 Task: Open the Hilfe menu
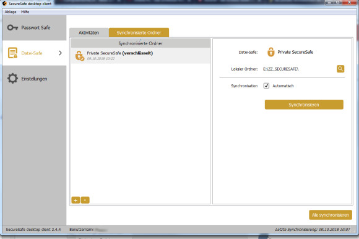coord(25,12)
